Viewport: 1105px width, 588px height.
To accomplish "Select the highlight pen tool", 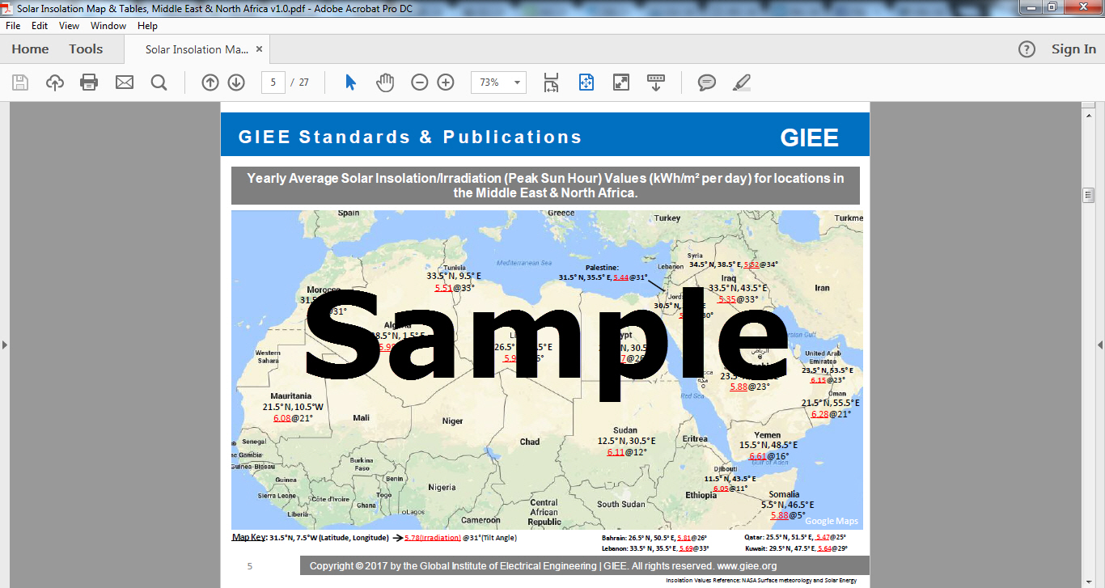I will pyautogui.click(x=741, y=82).
